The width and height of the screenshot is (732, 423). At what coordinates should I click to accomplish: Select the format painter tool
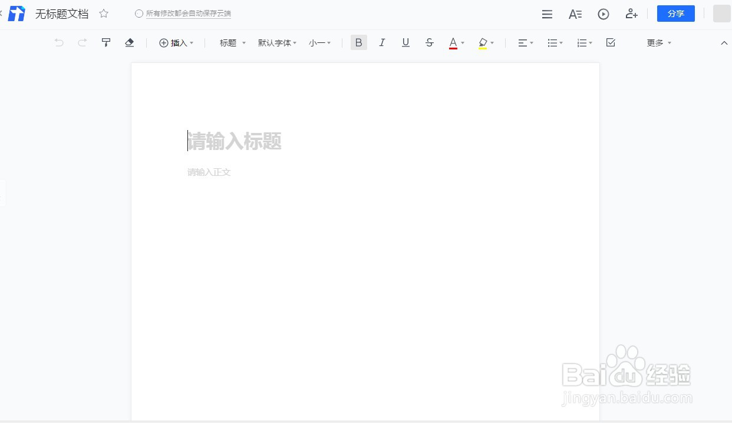(106, 42)
